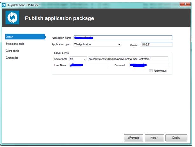Focus the Application Name field
The height and width of the screenshot is (147, 195).
click(123, 38)
